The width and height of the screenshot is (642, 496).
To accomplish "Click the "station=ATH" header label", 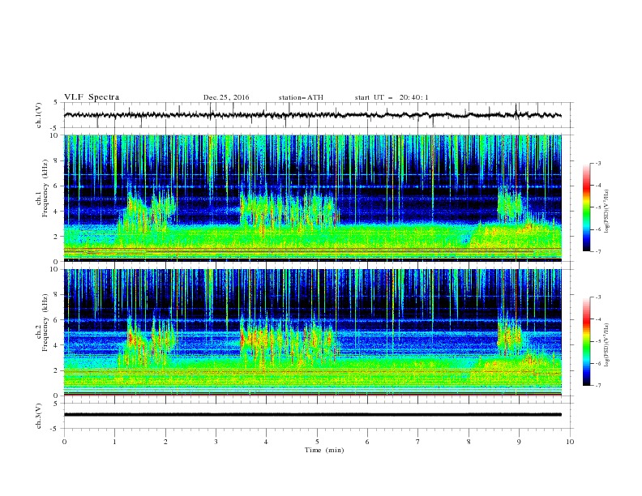I will tap(301, 97).
